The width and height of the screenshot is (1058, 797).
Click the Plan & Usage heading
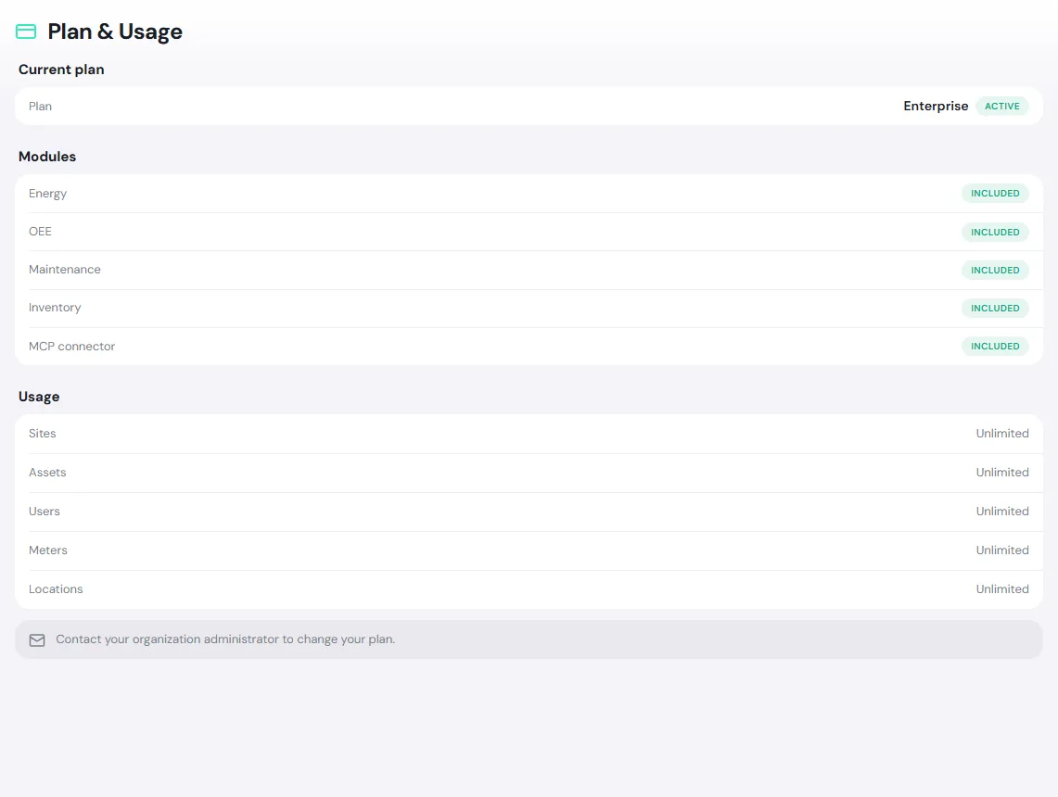click(x=115, y=32)
